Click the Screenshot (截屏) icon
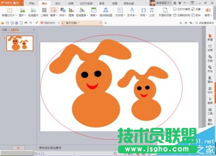The image size is (216, 156). [54, 10]
